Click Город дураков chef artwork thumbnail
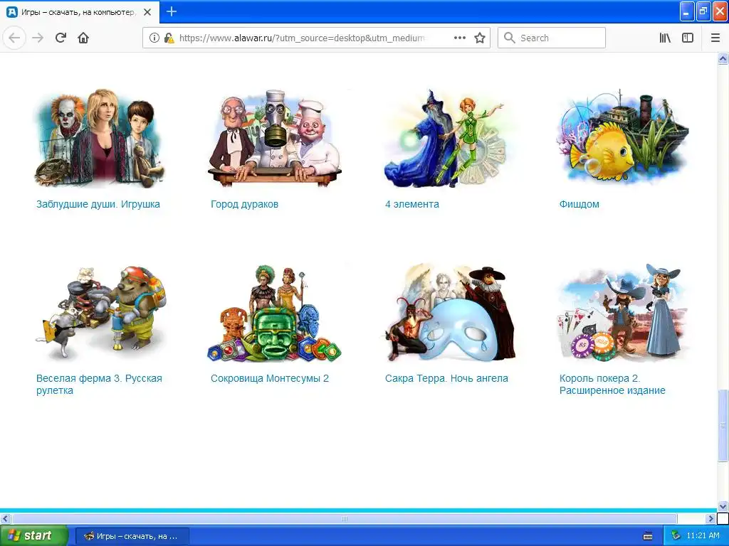Viewport: 729px width, 546px height. pos(274,138)
